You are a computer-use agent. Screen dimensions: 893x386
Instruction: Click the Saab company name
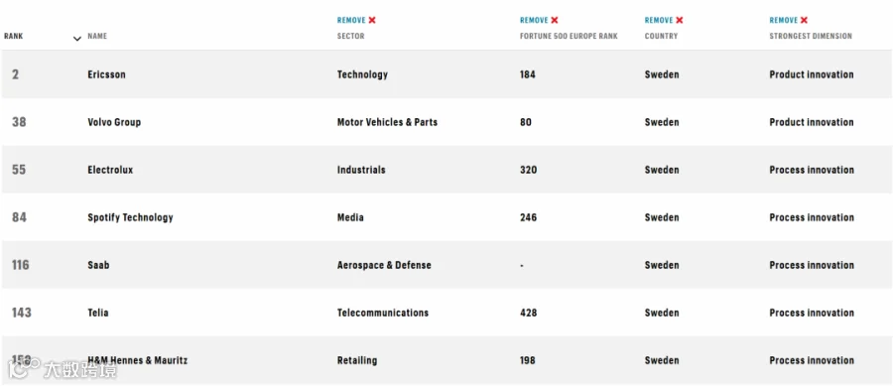[x=98, y=265]
